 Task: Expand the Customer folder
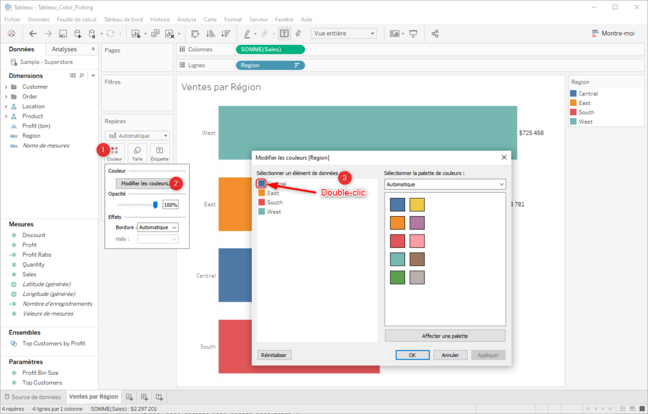coord(6,87)
